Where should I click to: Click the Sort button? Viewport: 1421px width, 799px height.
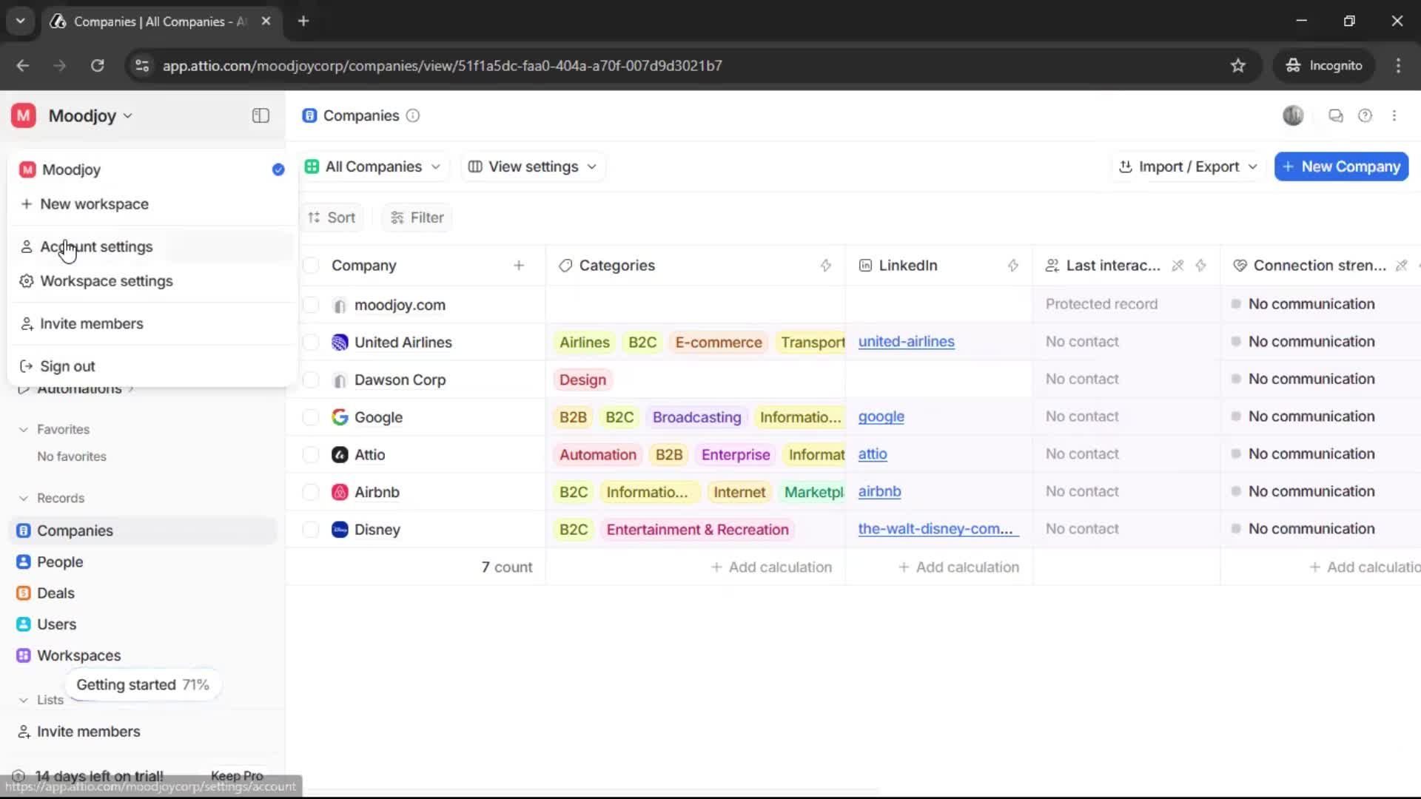(x=332, y=218)
